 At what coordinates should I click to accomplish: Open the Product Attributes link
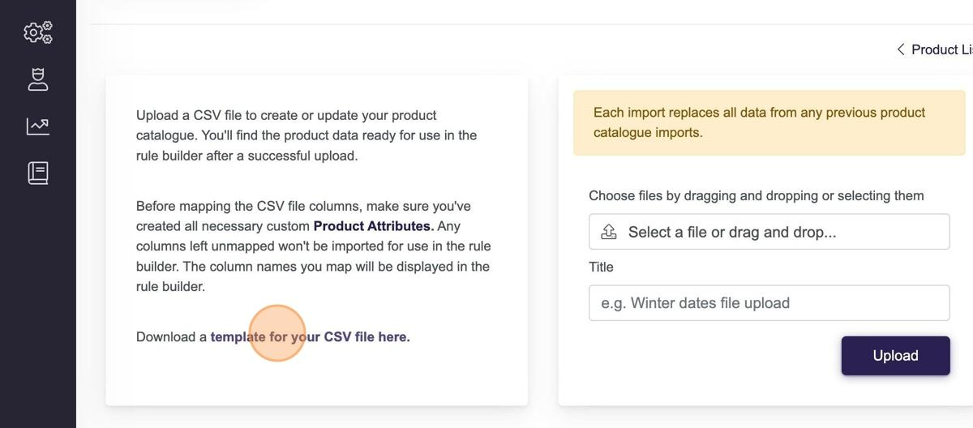coord(373,226)
